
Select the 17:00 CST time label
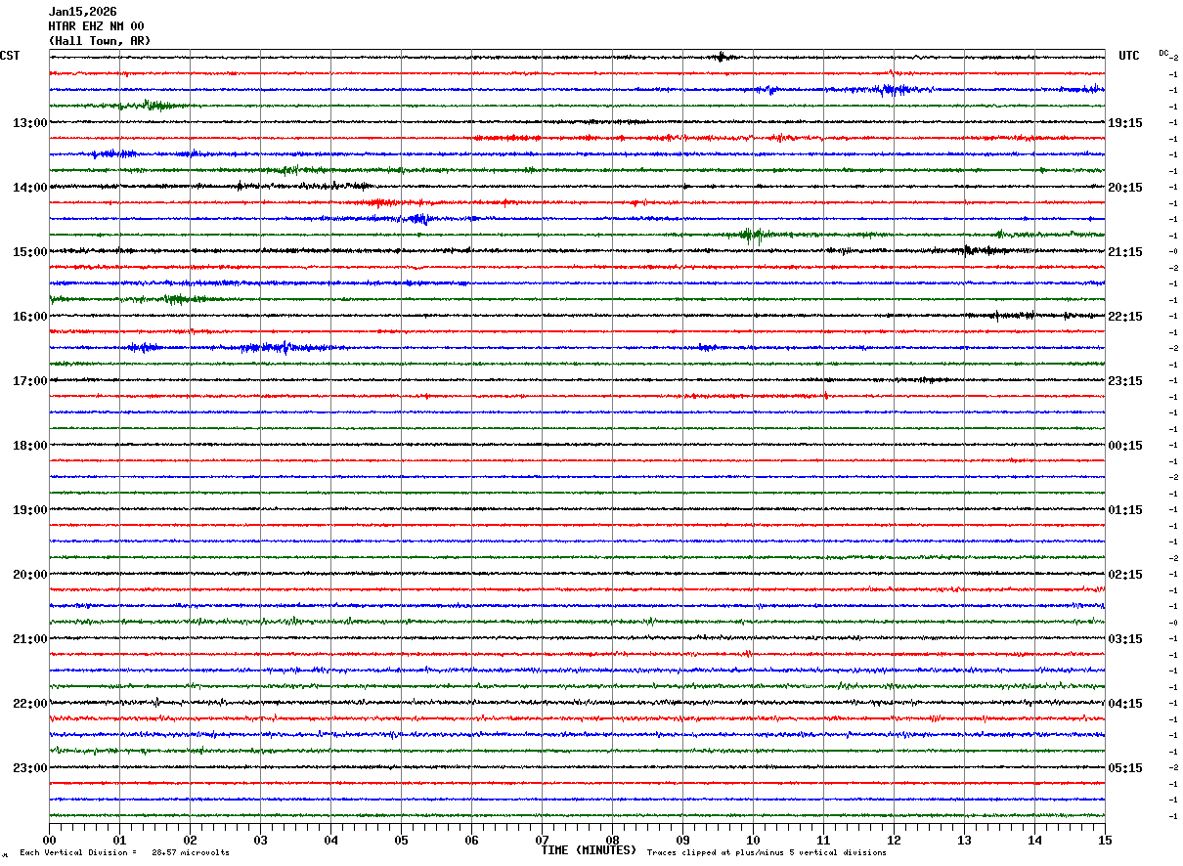click(29, 381)
